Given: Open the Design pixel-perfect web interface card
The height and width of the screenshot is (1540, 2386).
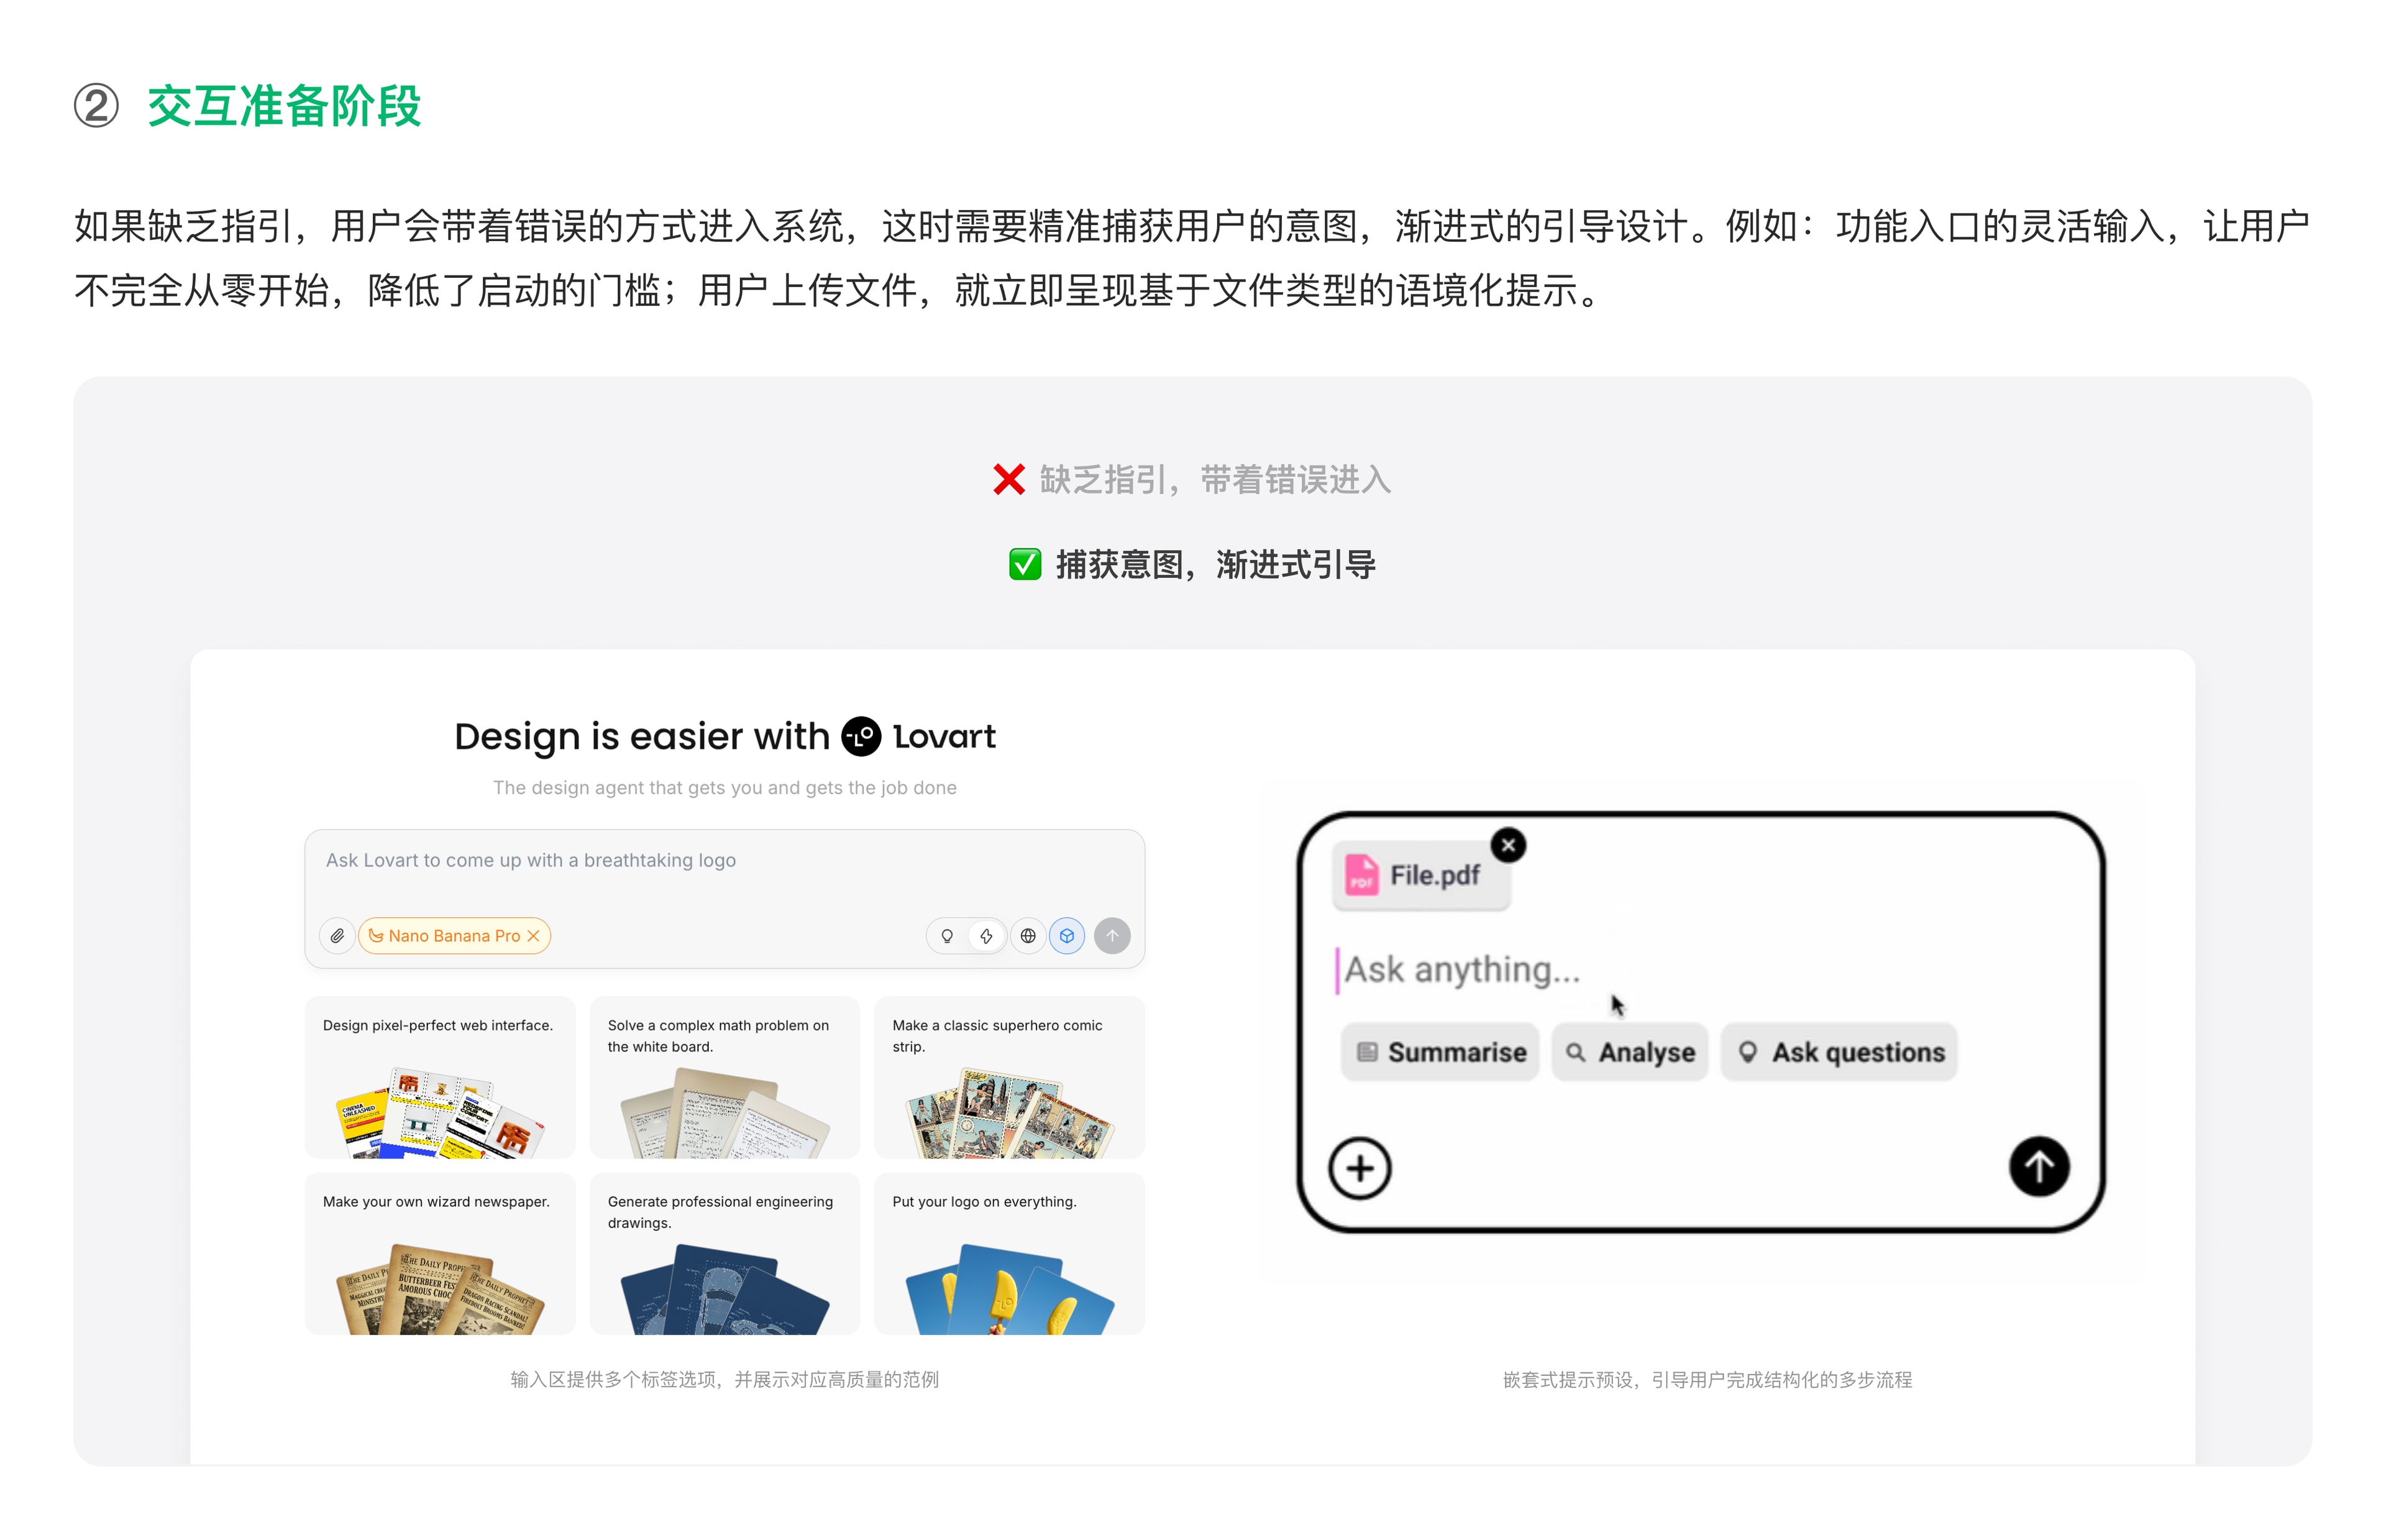Looking at the screenshot, I should [x=440, y=1076].
